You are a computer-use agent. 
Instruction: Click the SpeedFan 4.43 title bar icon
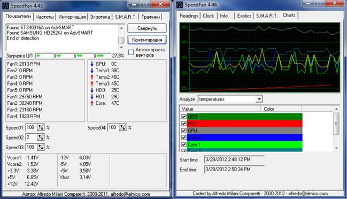click(5, 5)
